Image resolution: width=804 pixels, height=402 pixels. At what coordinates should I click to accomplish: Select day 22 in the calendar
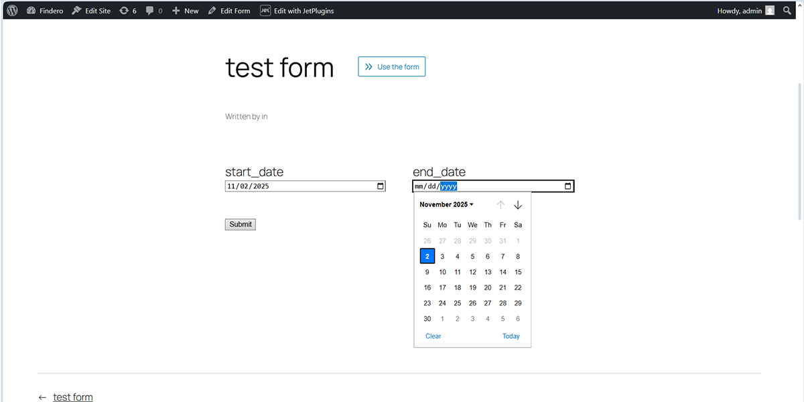[x=518, y=287]
